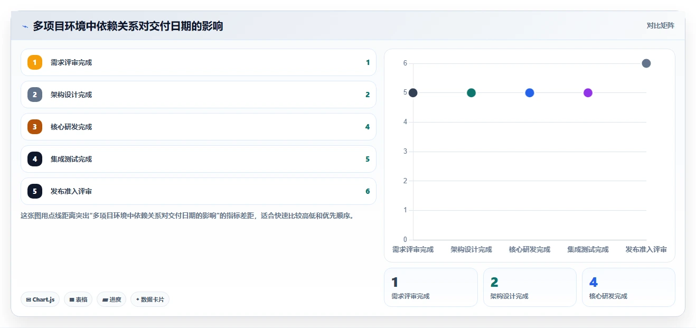
Task: Click the 进度 tag chip
Action: (x=111, y=299)
